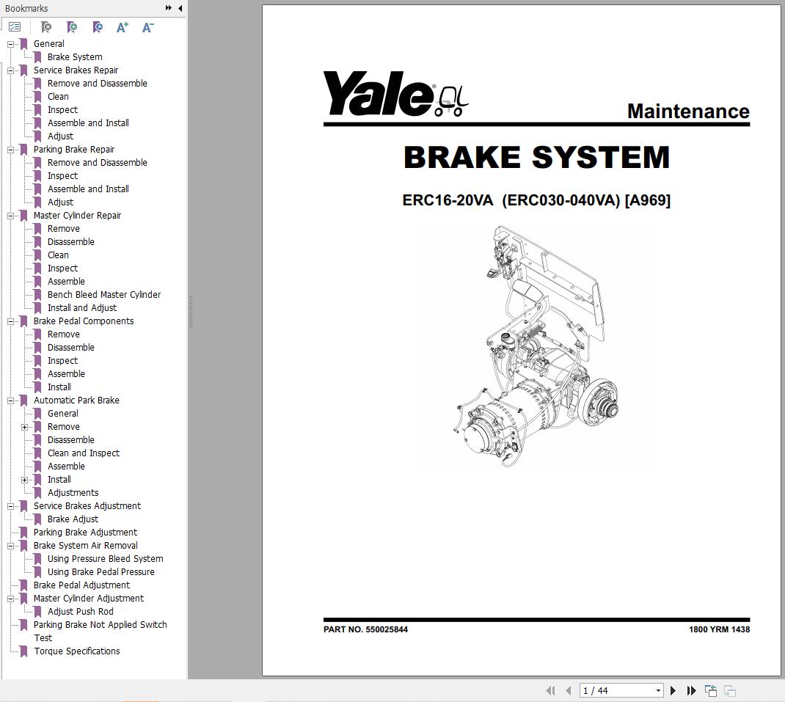Viewport: 785px width, 702px height.
Task: Open Using Brake Pedal Pressure bookmark
Action: click(101, 572)
